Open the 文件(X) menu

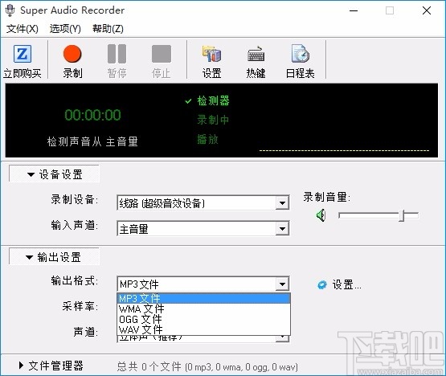point(23,29)
